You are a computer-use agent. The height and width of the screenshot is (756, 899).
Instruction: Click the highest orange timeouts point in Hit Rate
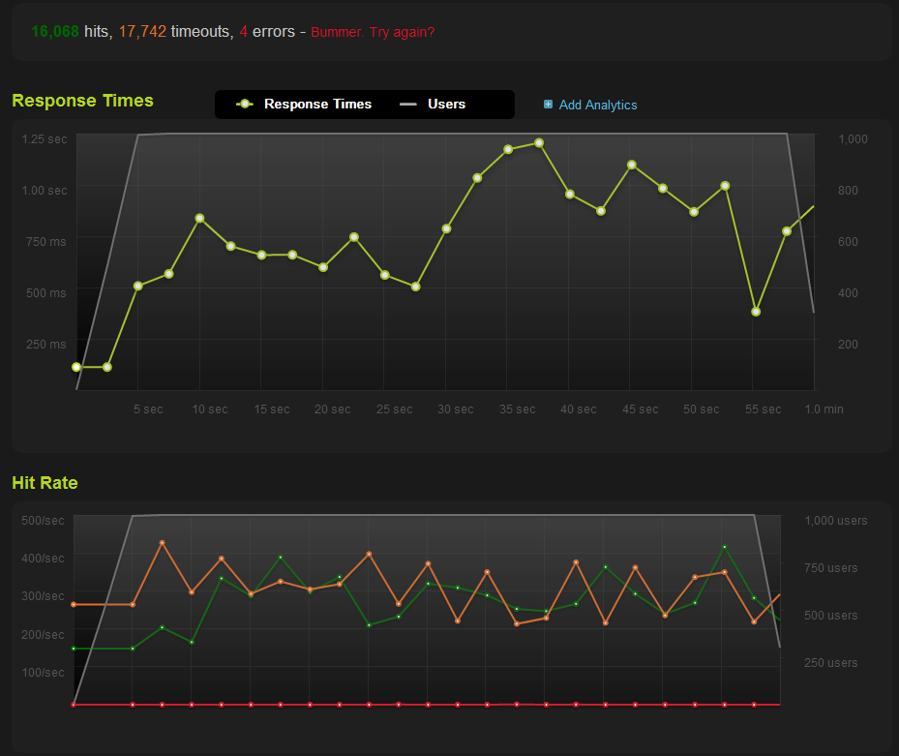[x=162, y=543]
